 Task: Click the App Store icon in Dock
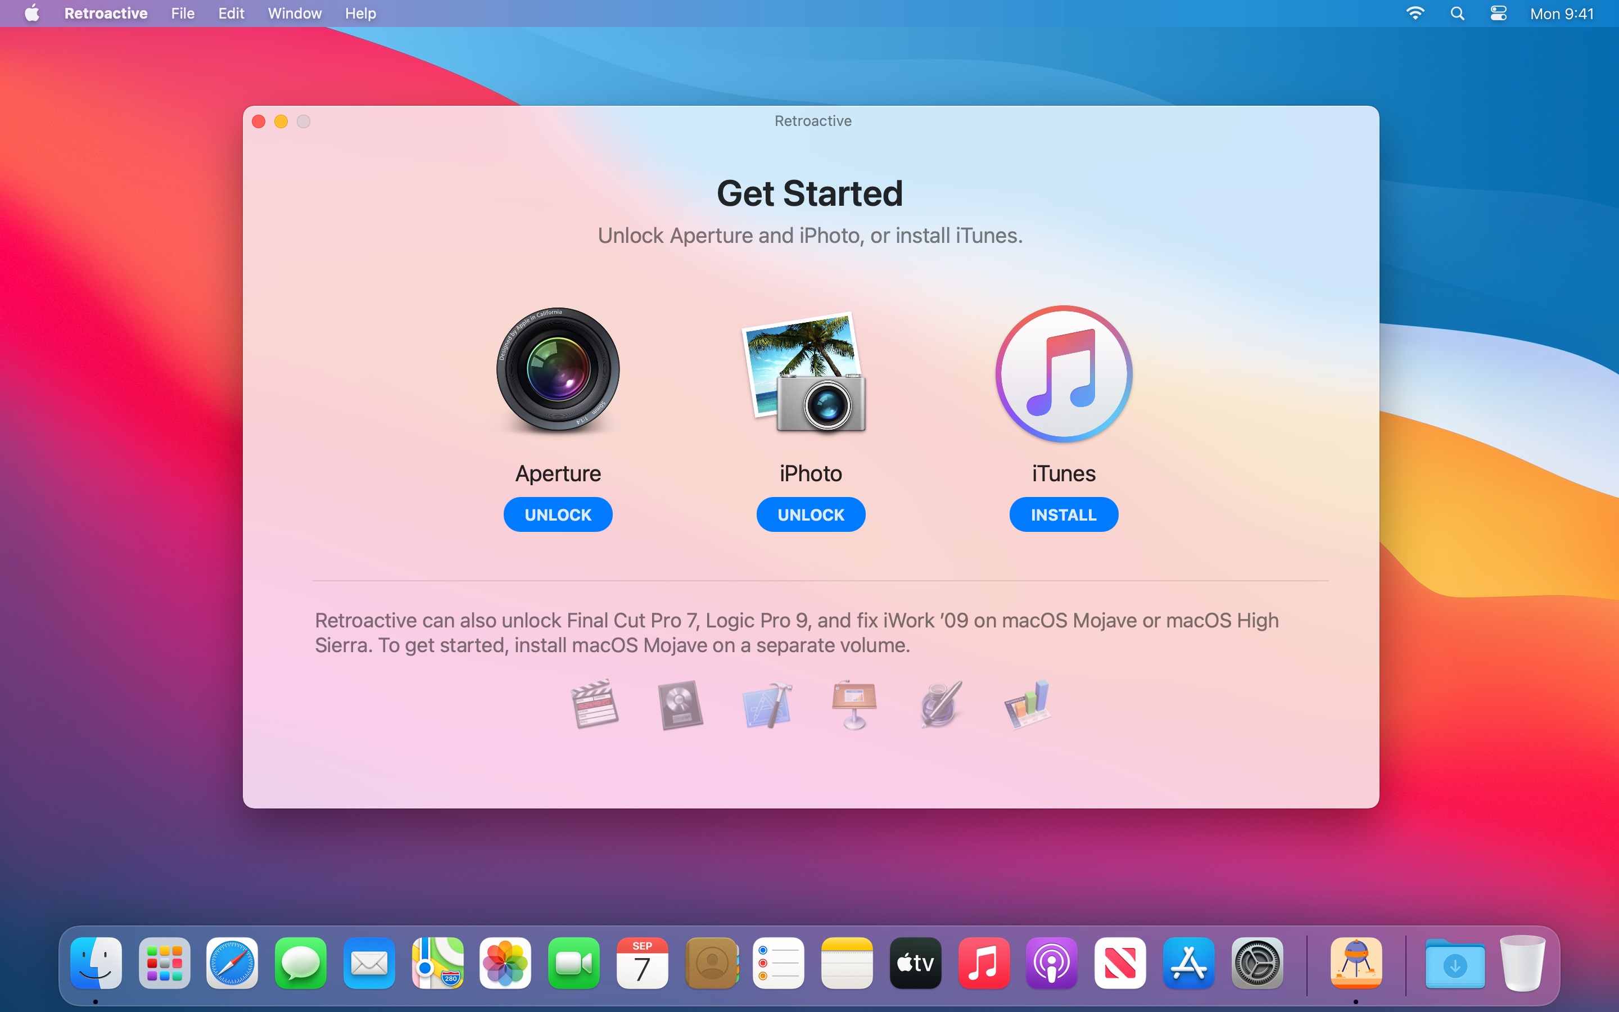point(1187,963)
